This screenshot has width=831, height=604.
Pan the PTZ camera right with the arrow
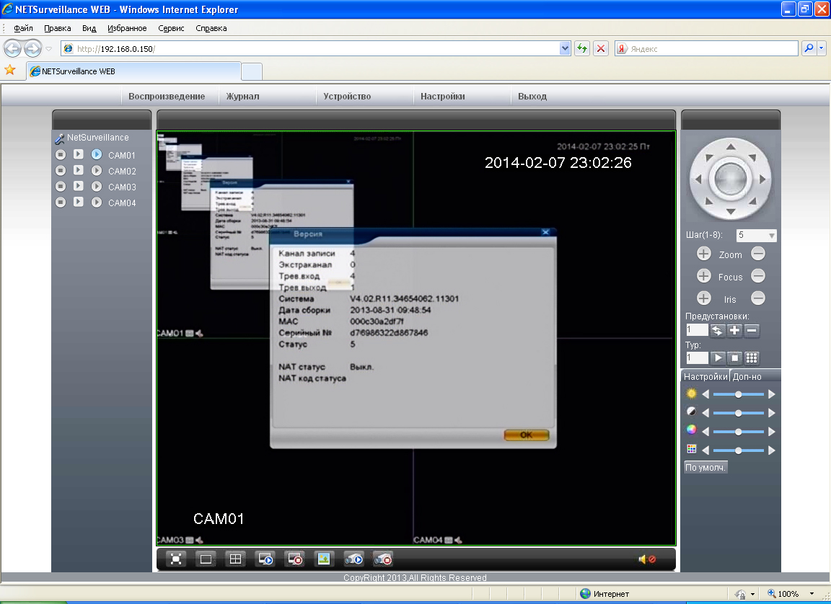(763, 179)
